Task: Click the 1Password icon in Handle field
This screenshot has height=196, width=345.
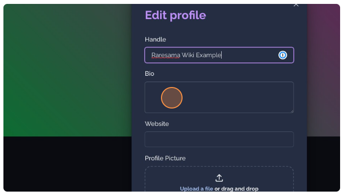Action: click(x=282, y=55)
